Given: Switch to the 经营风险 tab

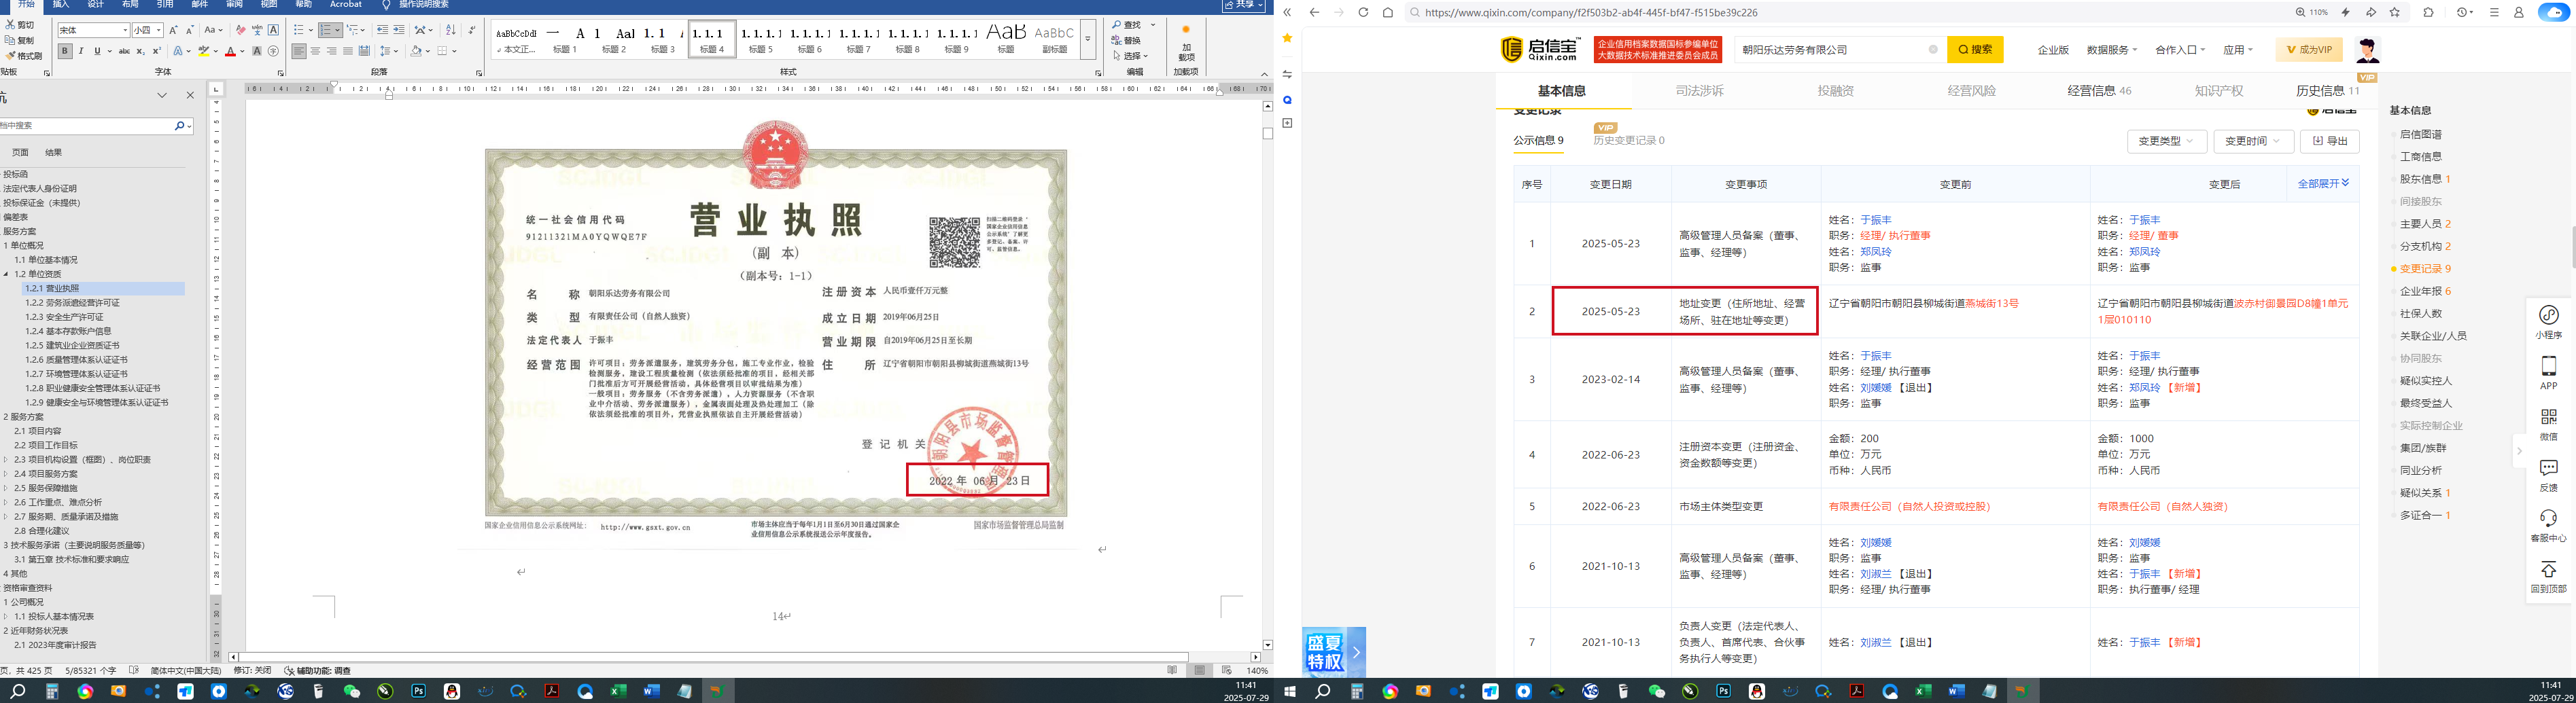Looking at the screenshot, I should (x=1971, y=91).
